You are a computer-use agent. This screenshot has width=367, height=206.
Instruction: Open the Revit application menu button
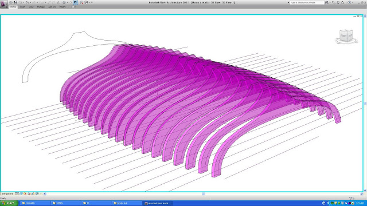pos(3,4)
